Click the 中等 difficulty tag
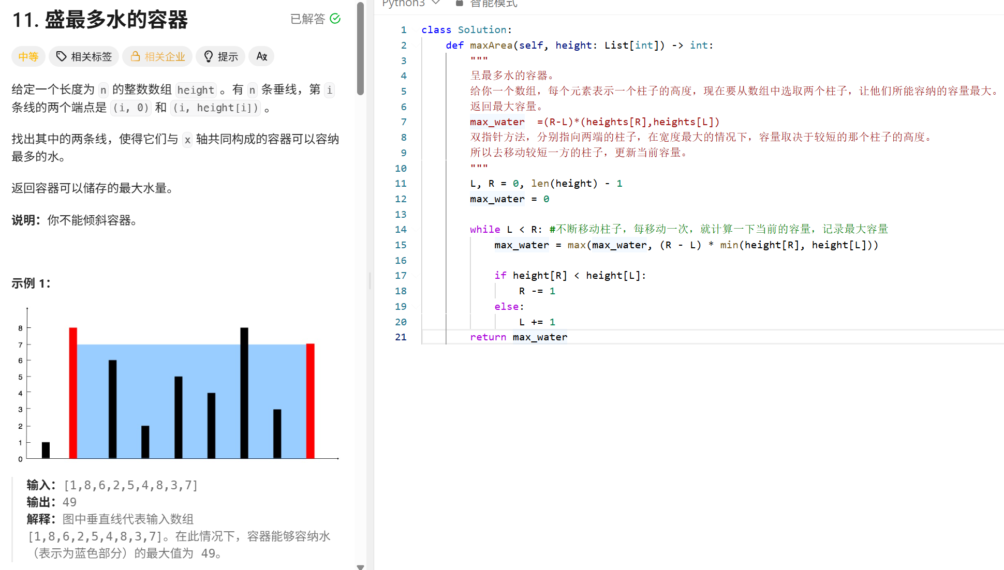The width and height of the screenshot is (1004, 570). click(x=28, y=56)
